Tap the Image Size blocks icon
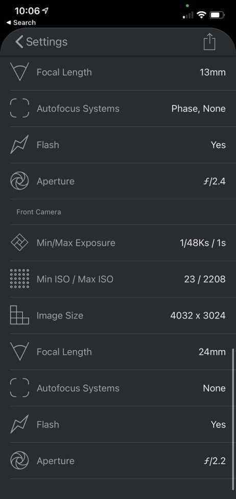236x499 pixels. coord(19,315)
